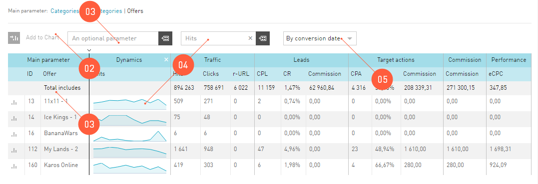
Task: Open the By conversion date dropdown
Action: 320,38
